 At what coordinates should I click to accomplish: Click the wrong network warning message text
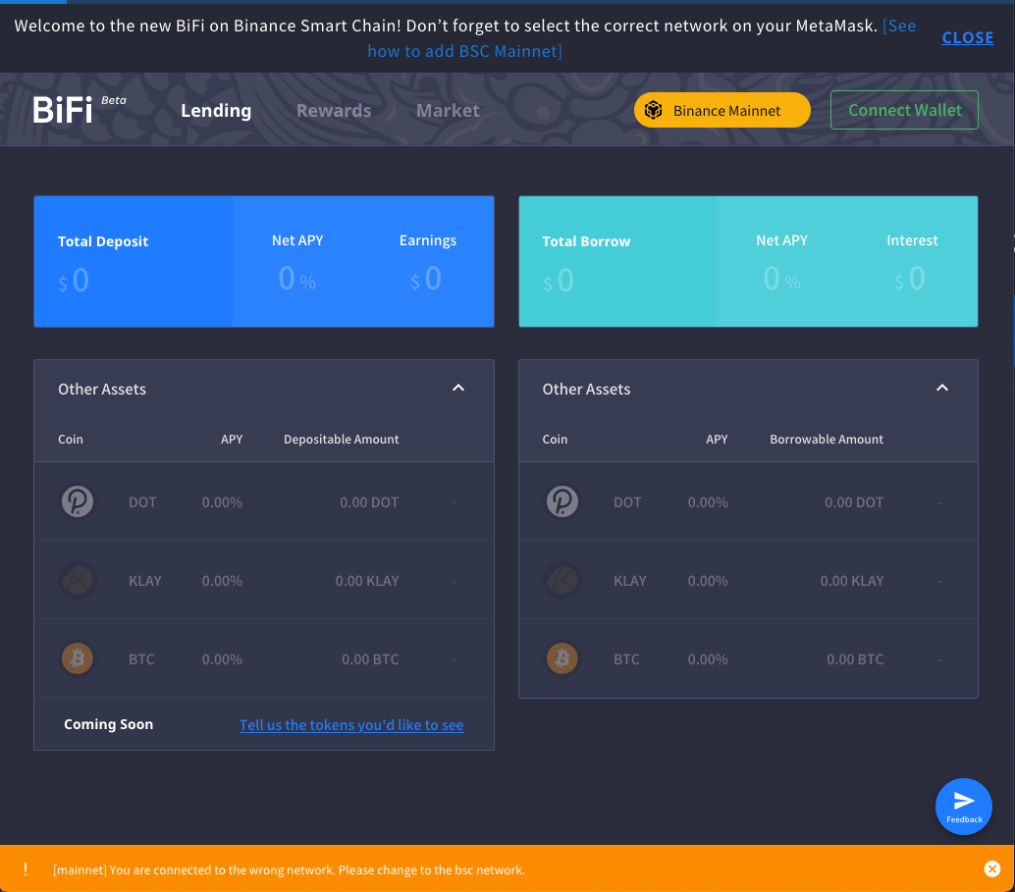coord(289,870)
